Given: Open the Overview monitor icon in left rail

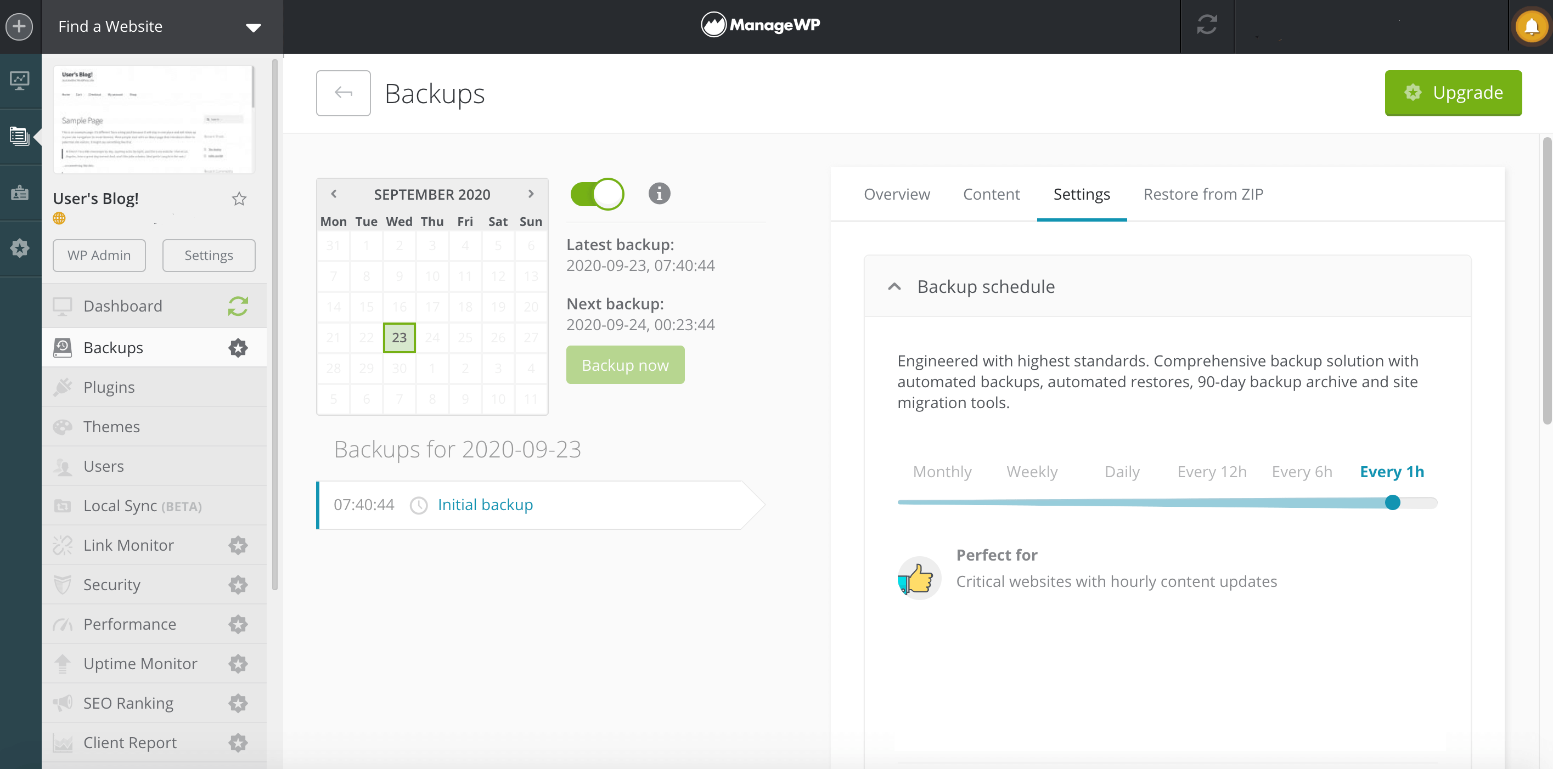Looking at the screenshot, I should 19,80.
